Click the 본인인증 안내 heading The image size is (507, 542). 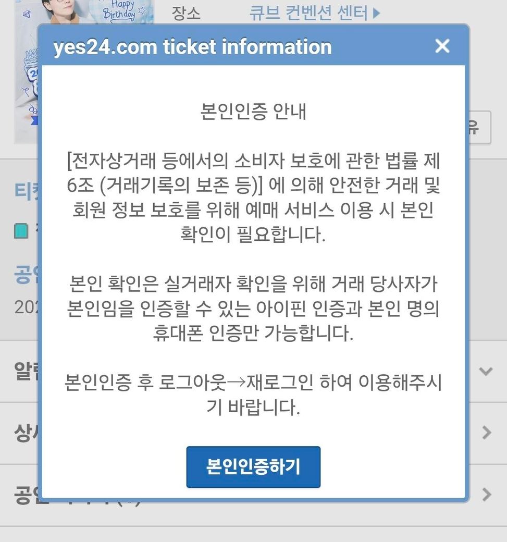(x=253, y=112)
